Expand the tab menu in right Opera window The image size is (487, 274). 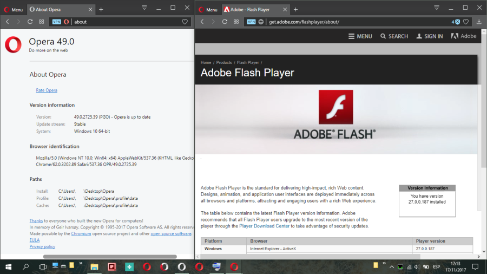[x=436, y=8]
